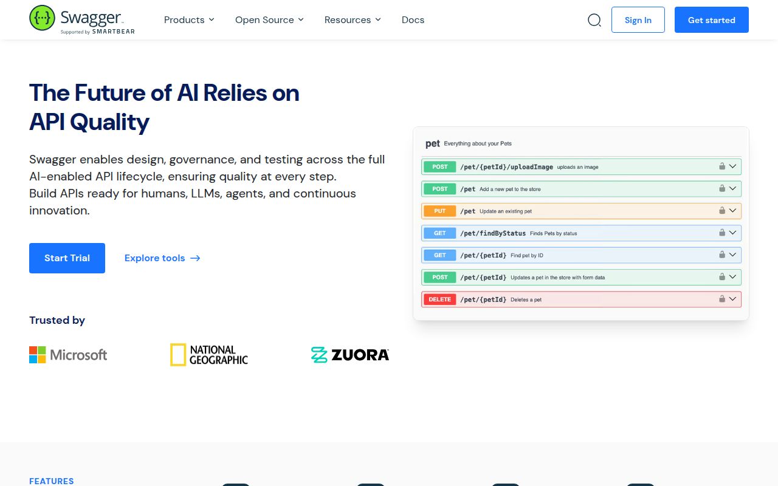Click the red DELETE method badge
The width and height of the screenshot is (778, 486).
pos(440,299)
